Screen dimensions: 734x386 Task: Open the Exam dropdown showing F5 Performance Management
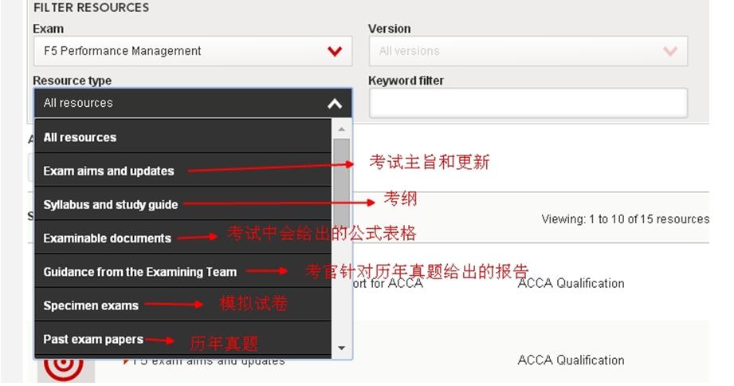(192, 51)
